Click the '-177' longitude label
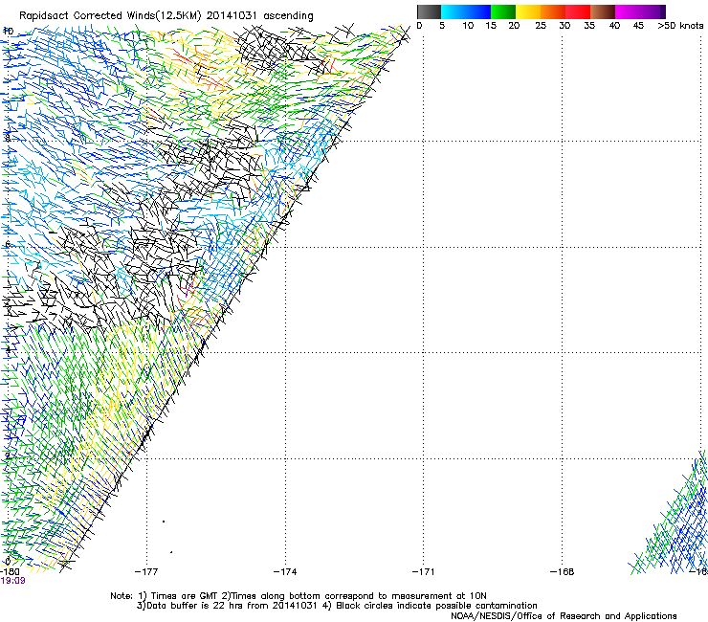Screen dimensions: 708x622 coord(146,572)
